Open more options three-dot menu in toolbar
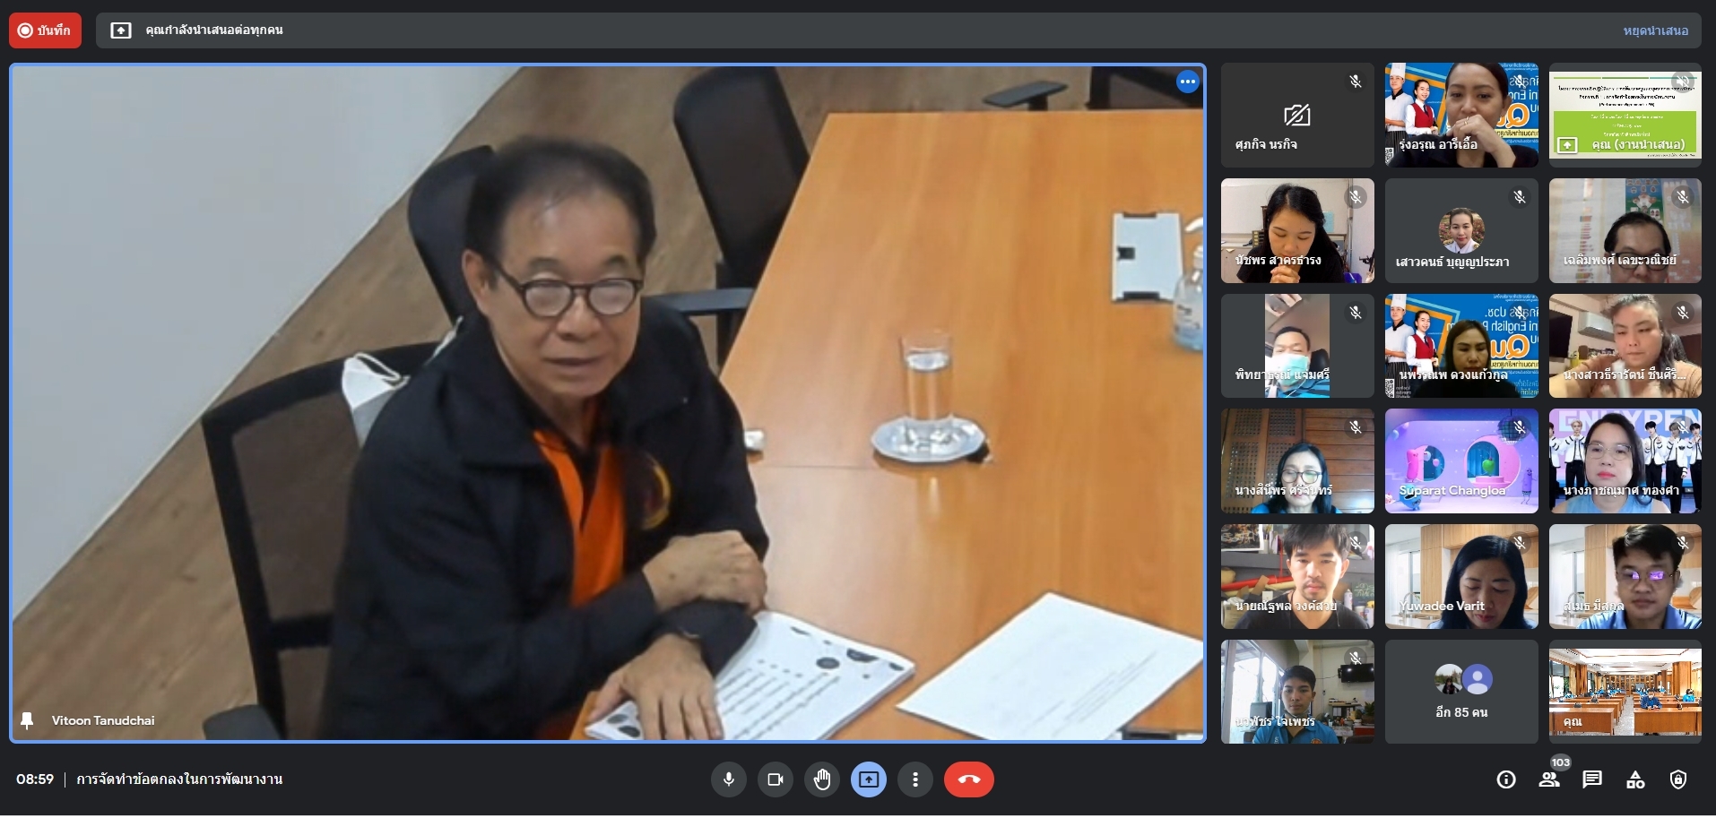Image resolution: width=1716 pixels, height=818 pixels. coord(915,779)
